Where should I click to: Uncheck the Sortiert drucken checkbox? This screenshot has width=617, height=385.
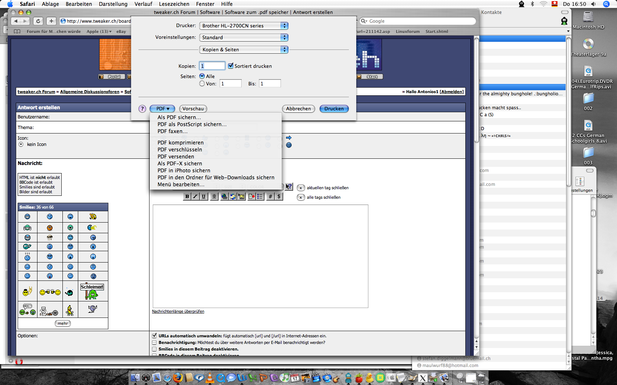[x=231, y=66]
